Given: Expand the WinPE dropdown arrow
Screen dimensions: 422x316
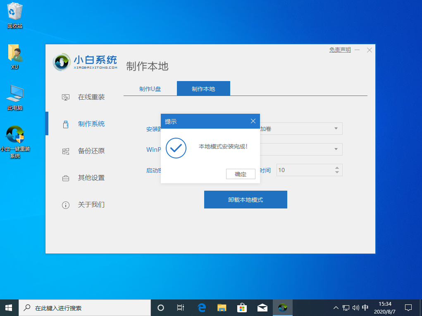Looking at the screenshot, I should (336, 149).
